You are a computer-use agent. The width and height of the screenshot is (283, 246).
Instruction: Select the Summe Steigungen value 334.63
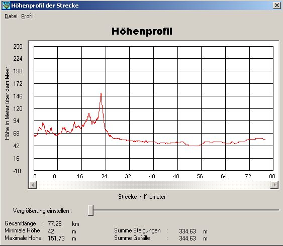click(x=187, y=231)
